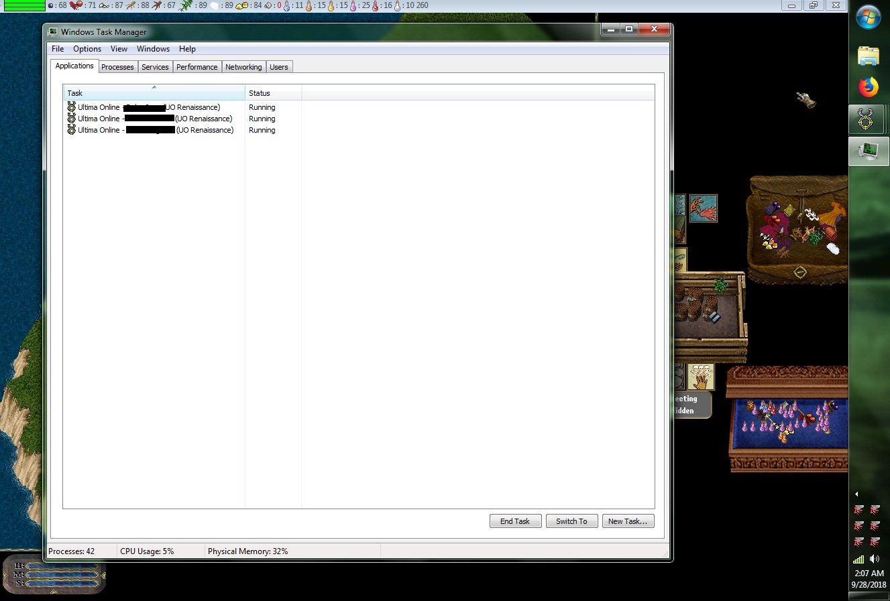This screenshot has height=601, width=890.
Task: Click the Switch To button
Action: coord(571,521)
